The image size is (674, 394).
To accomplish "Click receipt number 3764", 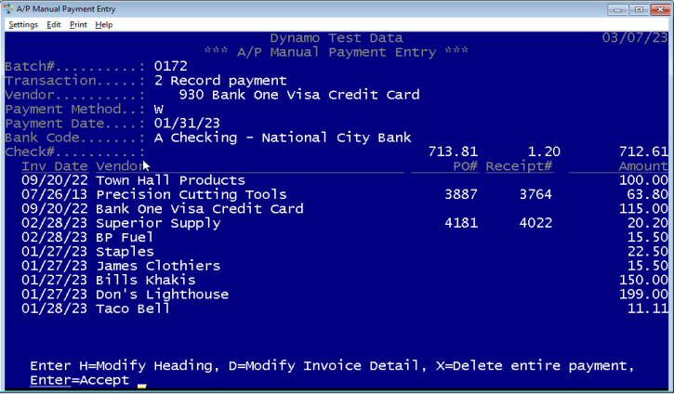I will pos(536,194).
